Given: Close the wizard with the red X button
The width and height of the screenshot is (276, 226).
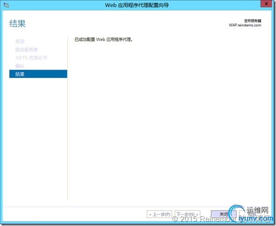Looking at the screenshot, I should [266, 4].
